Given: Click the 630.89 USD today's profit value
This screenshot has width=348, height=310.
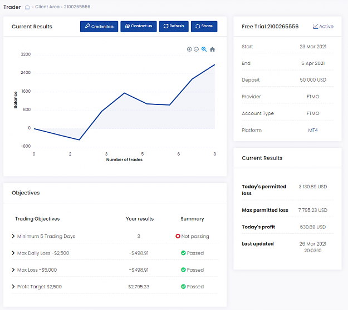Looking at the screenshot, I should 313,227.
